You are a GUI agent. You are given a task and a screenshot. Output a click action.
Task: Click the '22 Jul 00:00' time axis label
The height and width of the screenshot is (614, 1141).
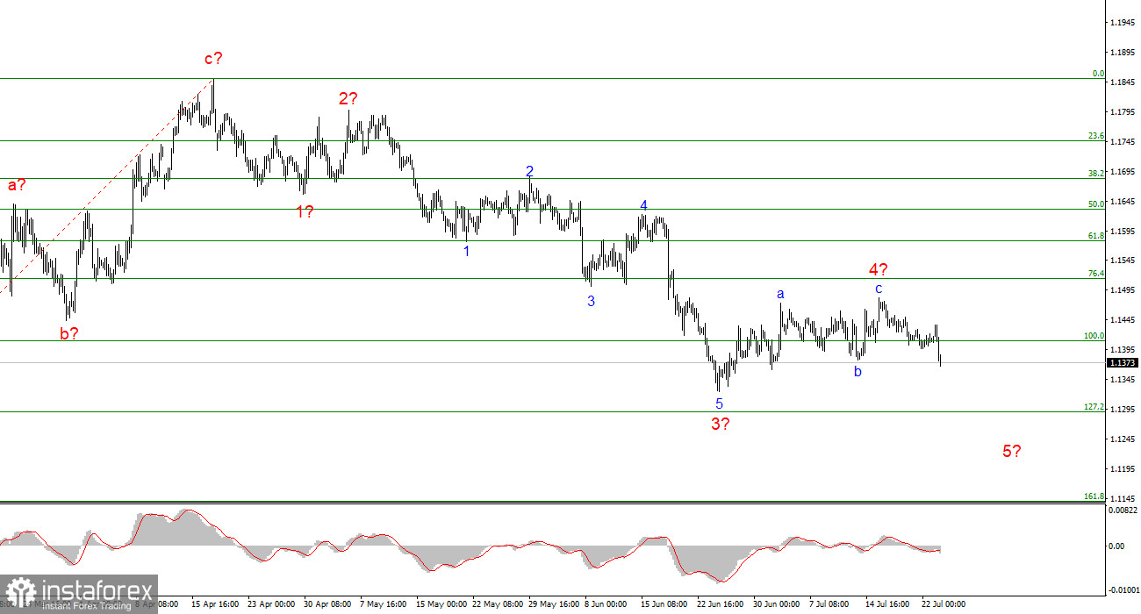pyautogui.click(x=944, y=604)
